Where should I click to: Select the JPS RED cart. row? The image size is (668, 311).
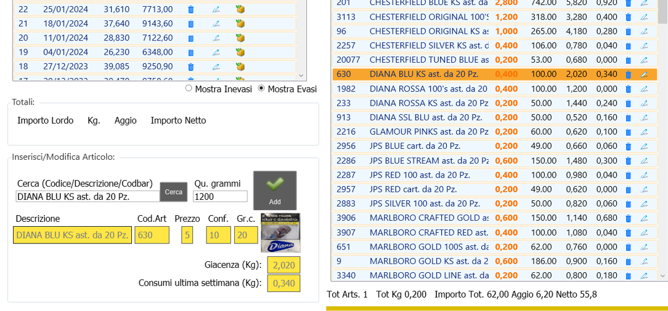click(x=495, y=189)
